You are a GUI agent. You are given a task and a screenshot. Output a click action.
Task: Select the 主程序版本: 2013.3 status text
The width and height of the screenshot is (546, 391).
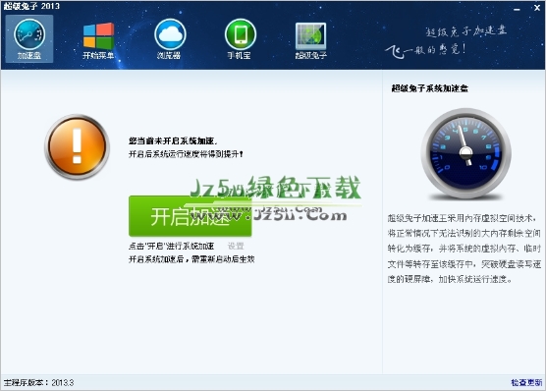pos(38,382)
